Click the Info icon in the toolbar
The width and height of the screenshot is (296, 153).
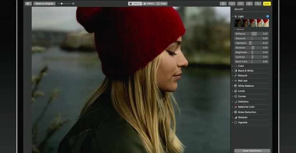[x=223, y=4]
